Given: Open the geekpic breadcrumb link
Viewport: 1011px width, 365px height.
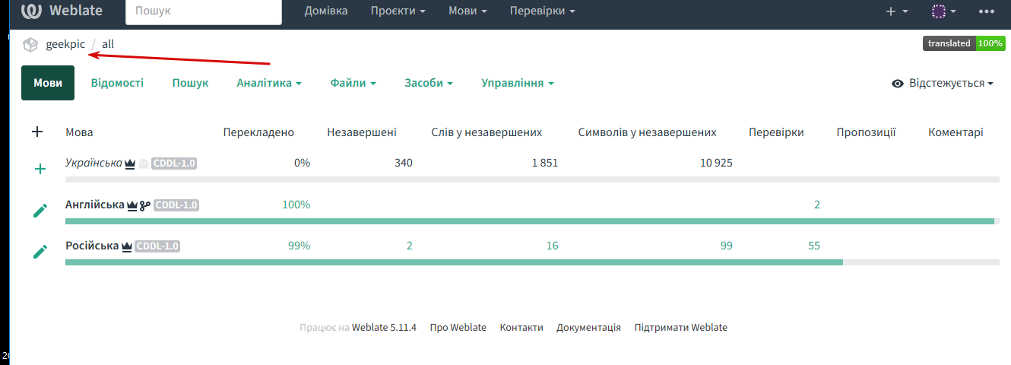Looking at the screenshot, I should pos(65,45).
